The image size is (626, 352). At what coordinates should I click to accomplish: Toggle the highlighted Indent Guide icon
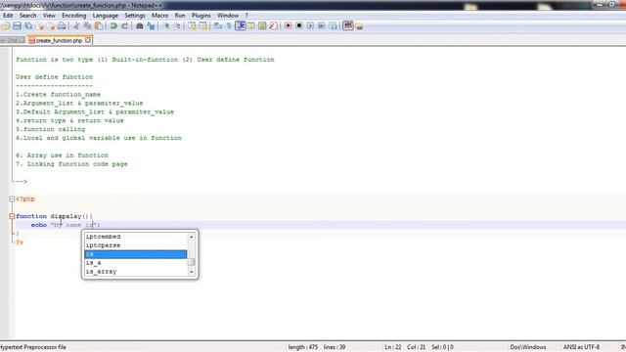coord(241,26)
